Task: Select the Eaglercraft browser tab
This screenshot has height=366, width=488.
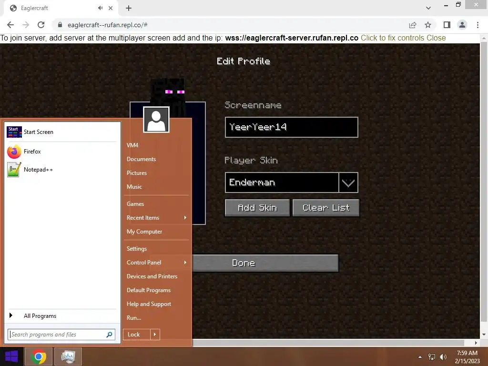Action: click(61, 8)
